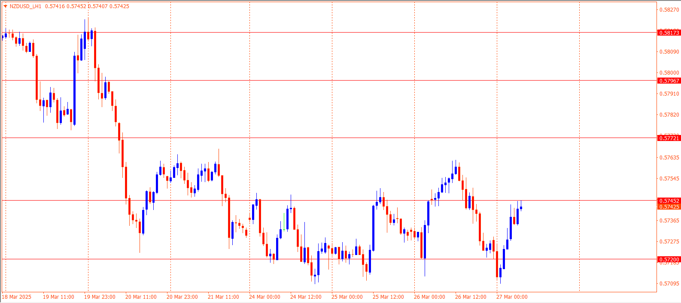
Task: Click the 24 Mar 12:00 time label
Action: tap(306, 297)
